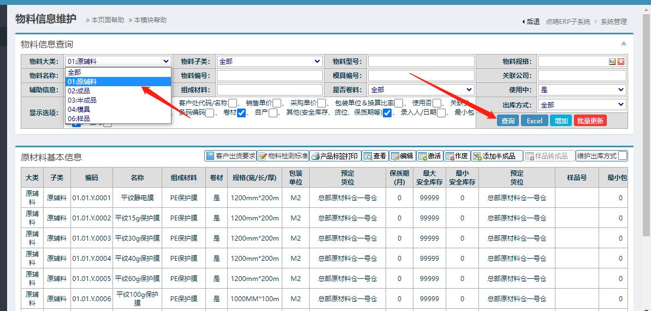Open the 出库方式 dropdown
The image size is (651, 311).
click(582, 105)
